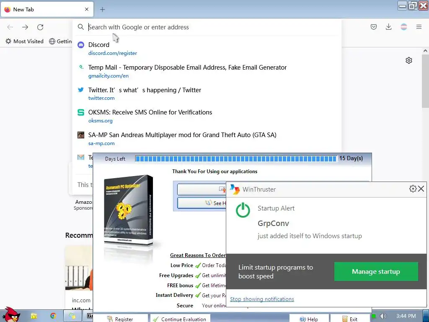This screenshot has height=322, width=429.
Task: Click Exit button in Asmwsoft dialog
Action: (x=350, y=319)
